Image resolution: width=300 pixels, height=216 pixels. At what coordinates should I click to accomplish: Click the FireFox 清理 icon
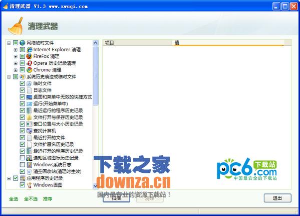click(x=29, y=56)
